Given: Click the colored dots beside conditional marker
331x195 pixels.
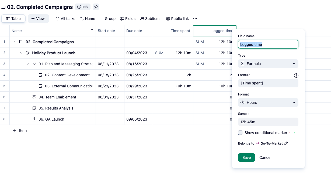Looking at the screenshot, I should (292, 133).
